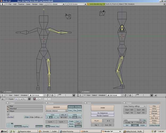166x133 pixels.
Task: Open the Armature menu in left viewport
Action: 24,95
